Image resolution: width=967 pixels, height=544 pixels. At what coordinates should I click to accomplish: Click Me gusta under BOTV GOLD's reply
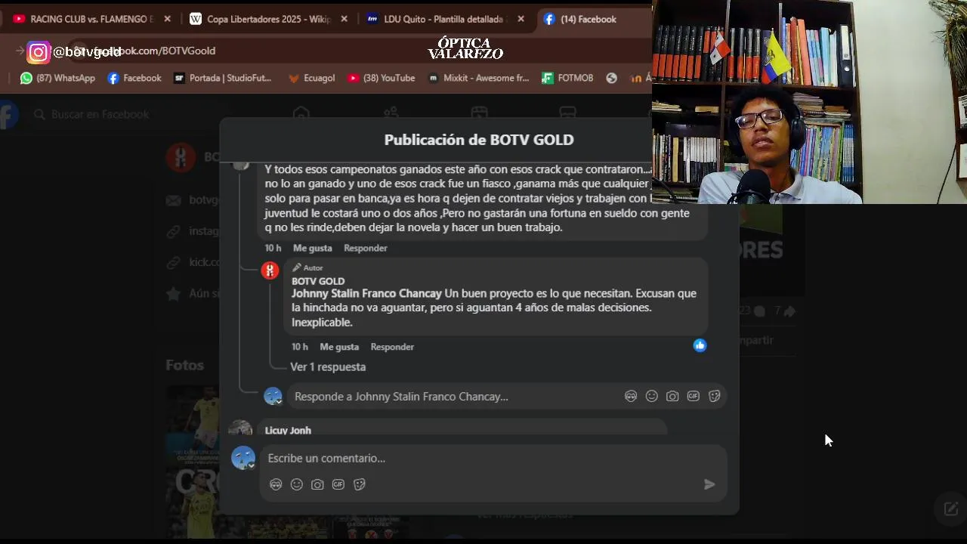(339, 347)
